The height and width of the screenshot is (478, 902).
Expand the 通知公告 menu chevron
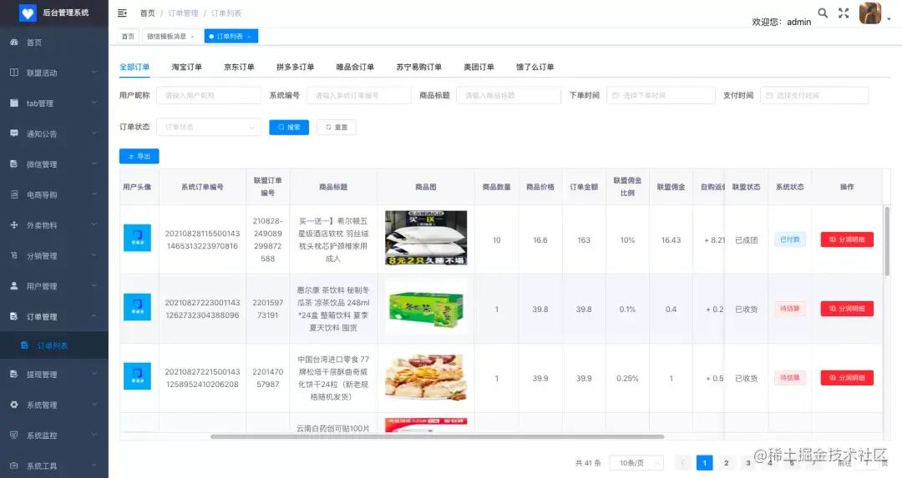(x=94, y=133)
